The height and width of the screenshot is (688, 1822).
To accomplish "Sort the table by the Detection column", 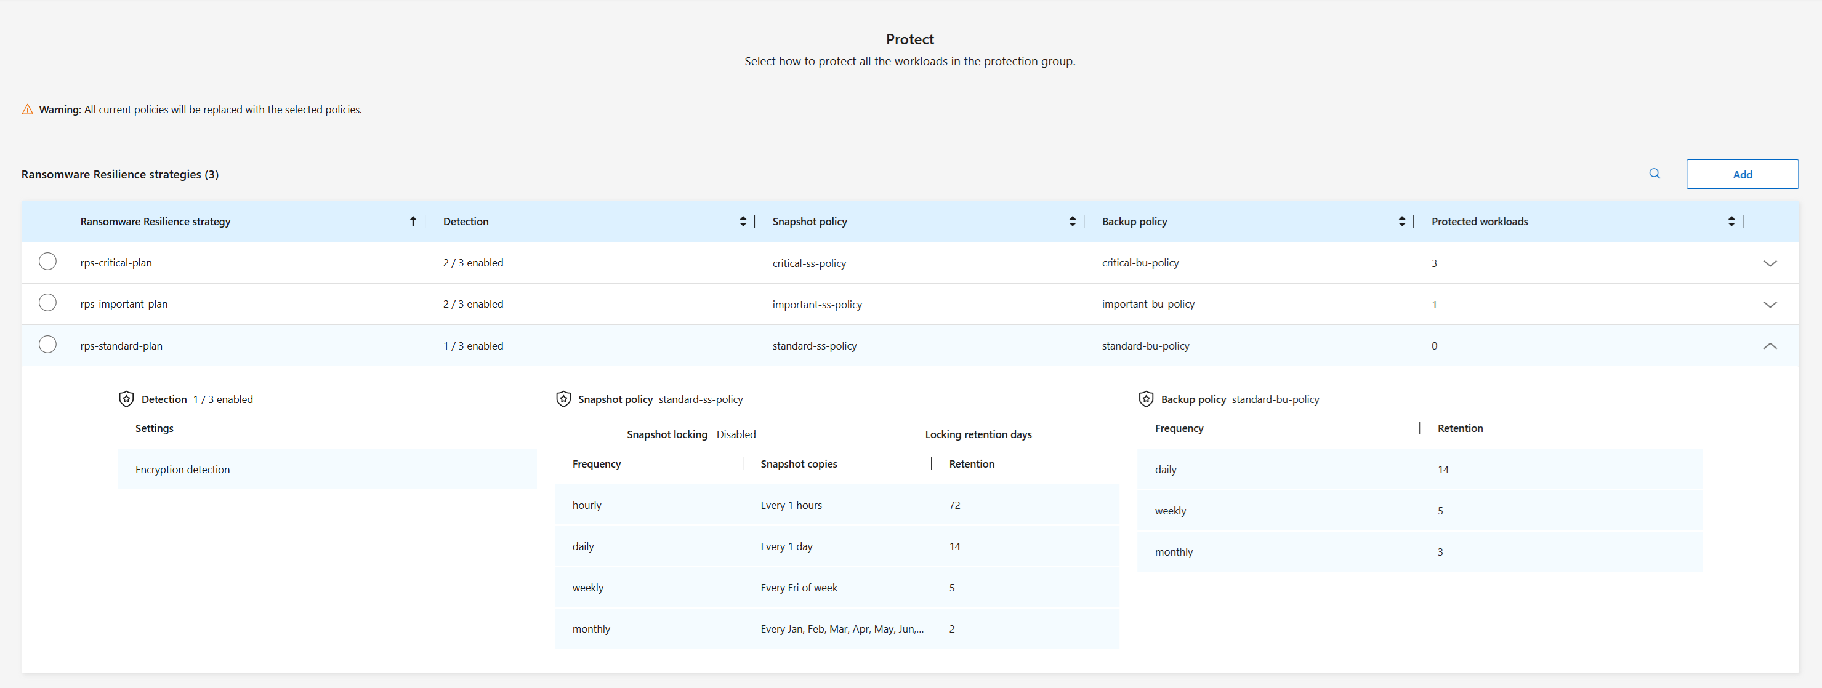I will click(743, 220).
